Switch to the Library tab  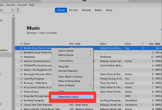coord(61,10)
